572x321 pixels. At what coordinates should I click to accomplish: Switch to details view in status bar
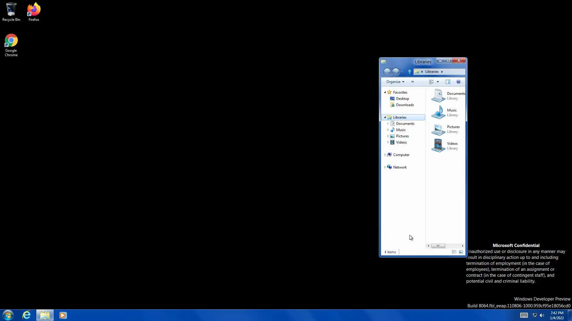(454, 252)
